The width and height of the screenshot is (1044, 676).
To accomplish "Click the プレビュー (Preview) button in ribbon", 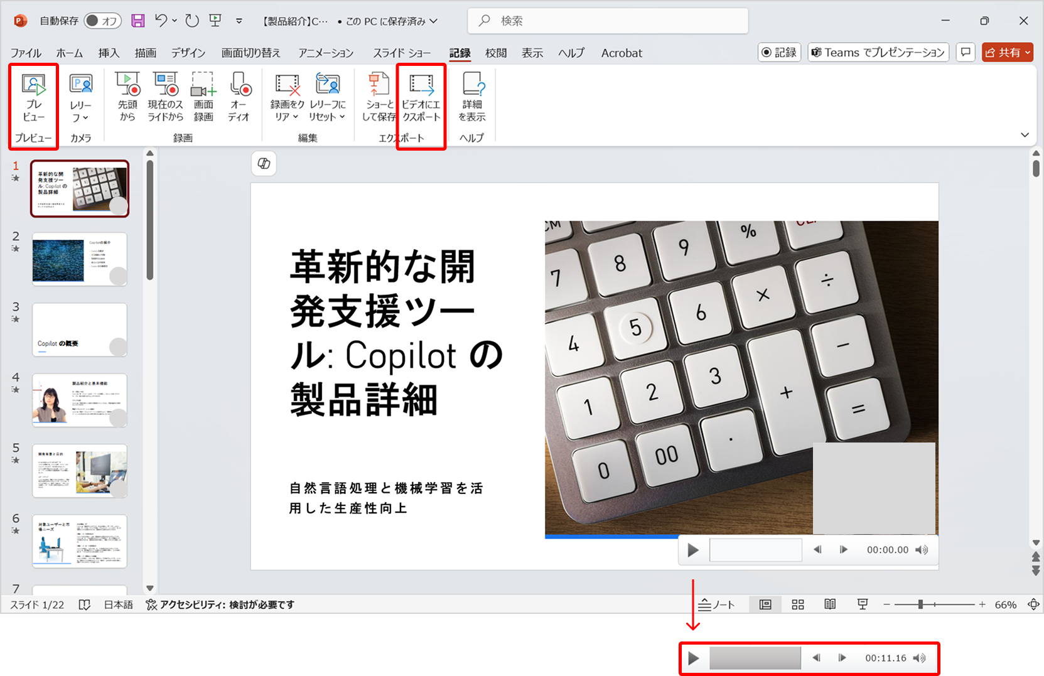I will pos(33,97).
